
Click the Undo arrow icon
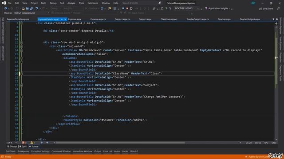click(x=37, y=8)
